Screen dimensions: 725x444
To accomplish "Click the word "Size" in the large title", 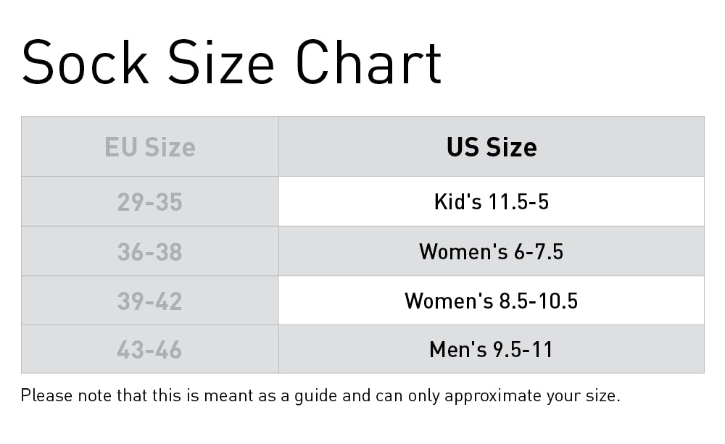I will (222, 62).
